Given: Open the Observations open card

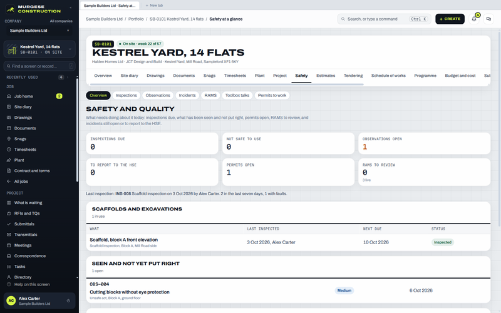Looking at the screenshot, I should (425, 143).
